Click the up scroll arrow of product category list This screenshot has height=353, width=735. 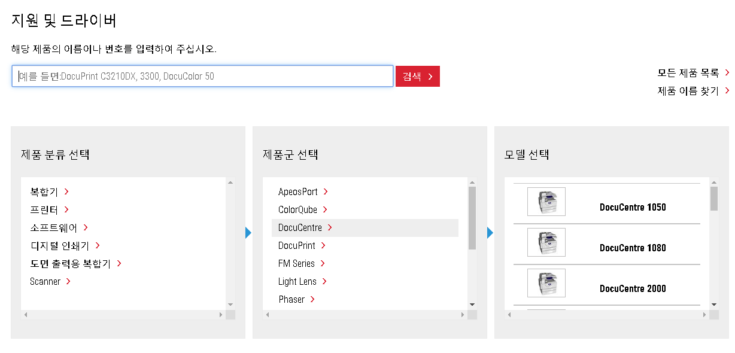(x=230, y=182)
